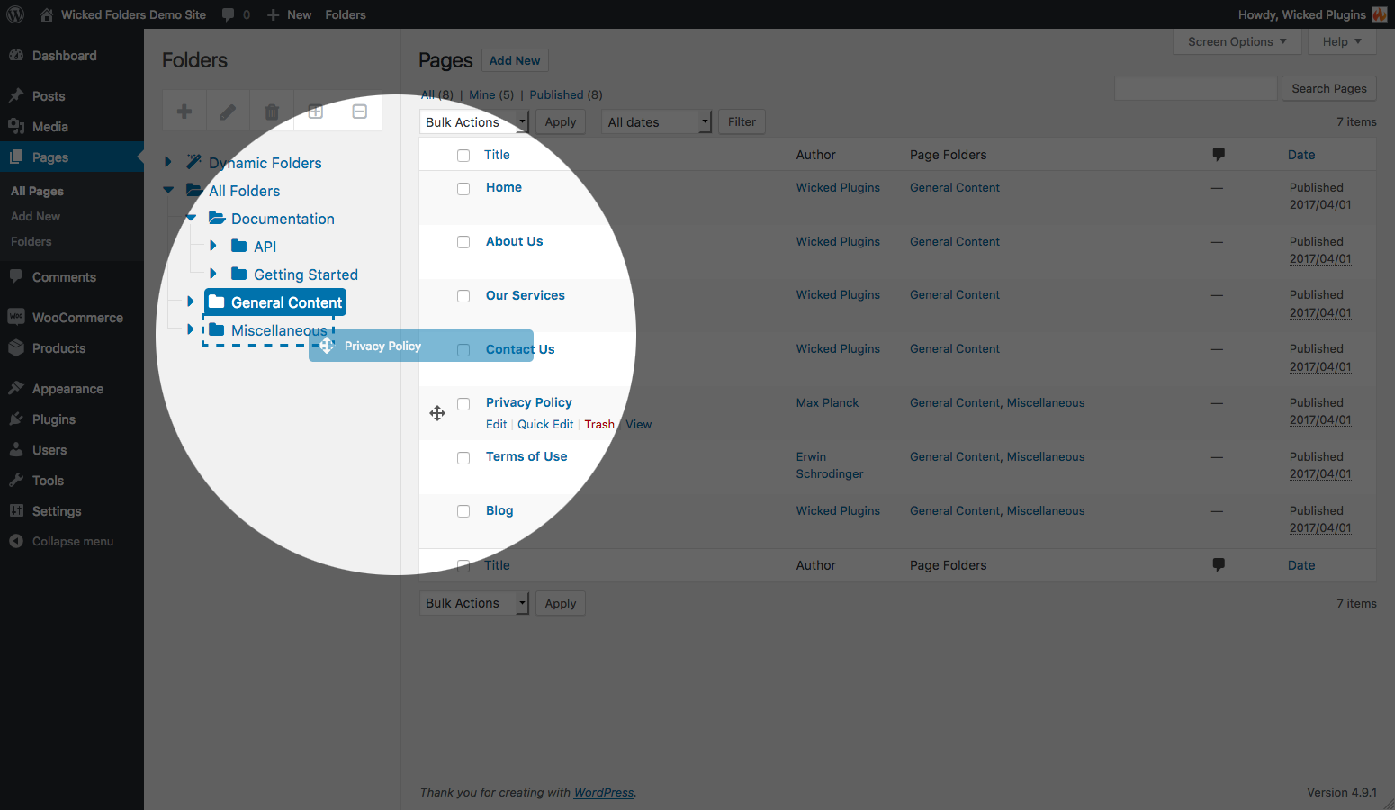Open the bottom Bulk Actions dropdown

[x=474, y=603]
